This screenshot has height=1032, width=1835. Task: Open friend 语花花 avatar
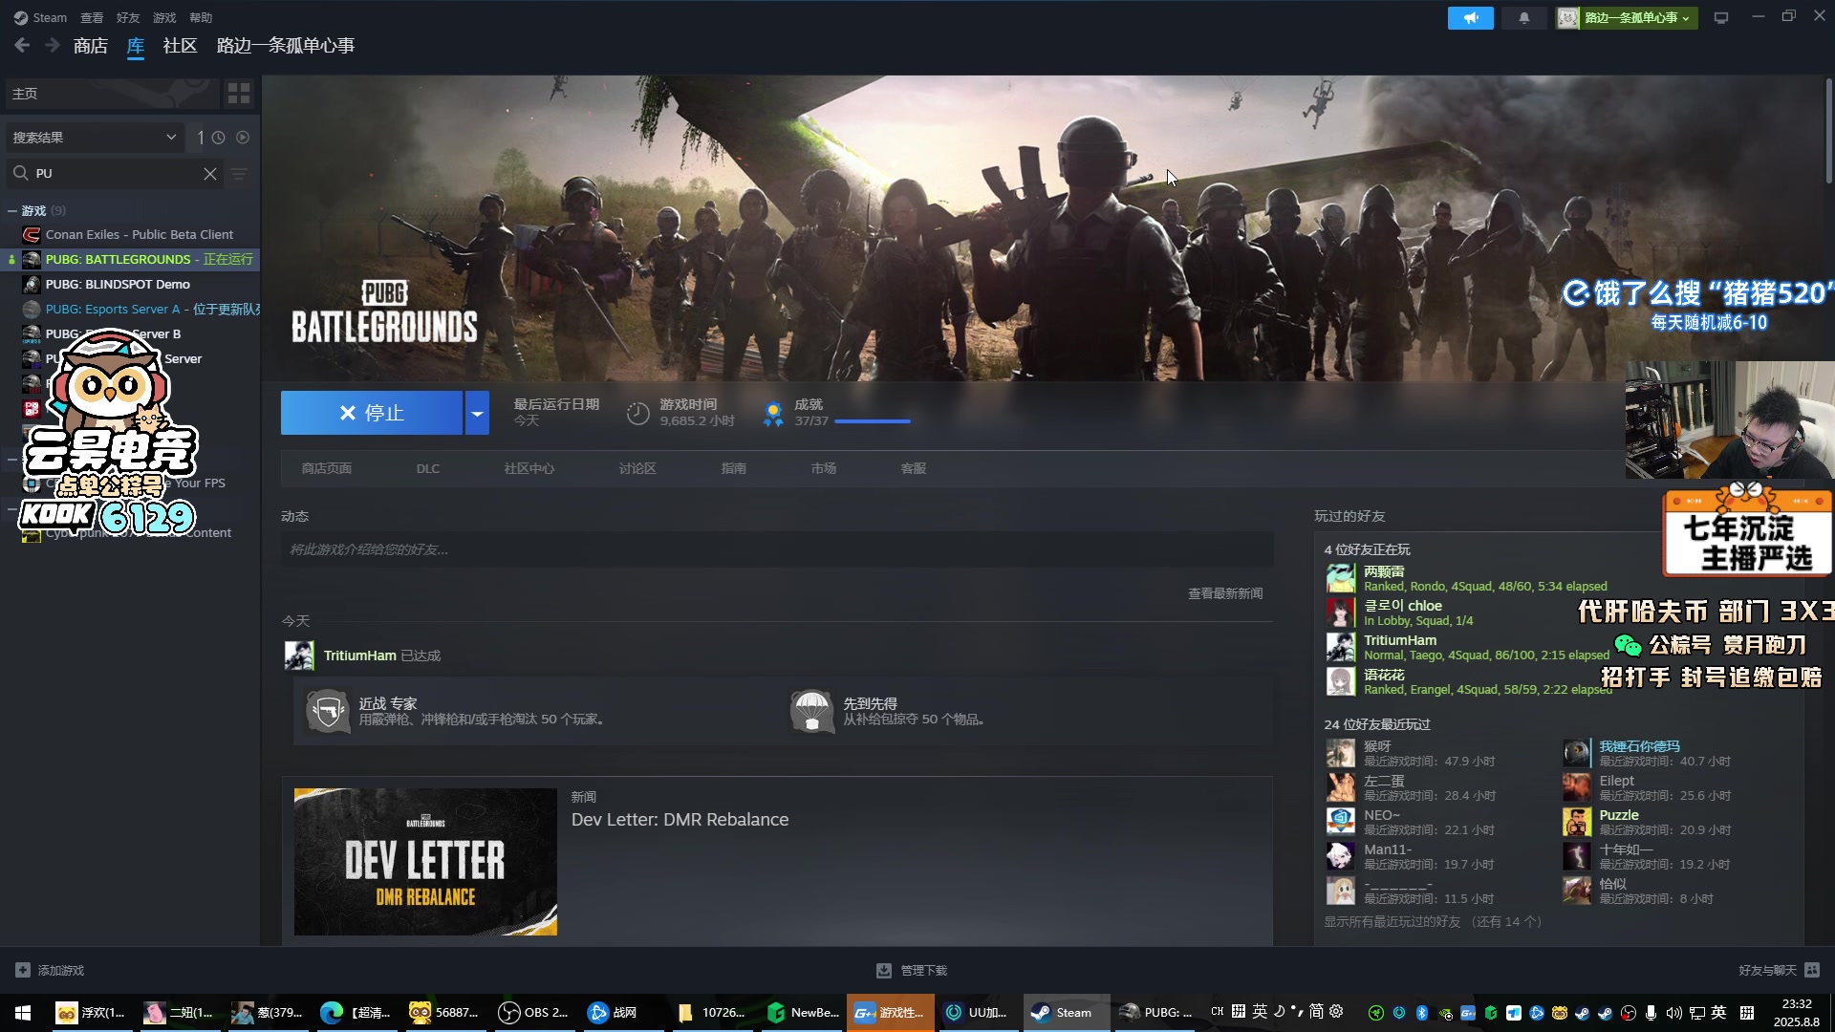(1341, 681)
